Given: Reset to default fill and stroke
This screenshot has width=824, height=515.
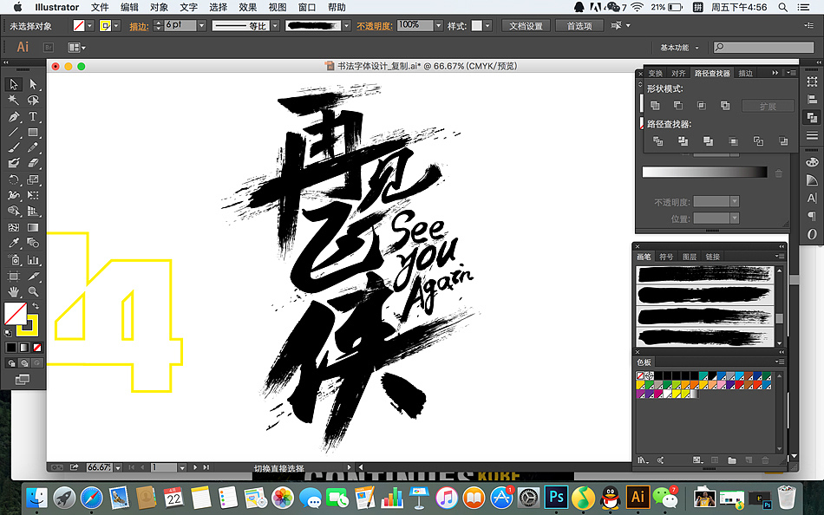Looking at the screenshot, I should [8, 333].
